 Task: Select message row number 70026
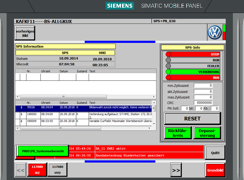point(83,109)
